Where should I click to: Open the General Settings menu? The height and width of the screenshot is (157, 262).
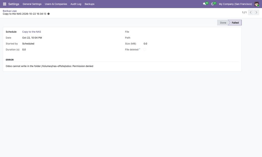[32, 4]
